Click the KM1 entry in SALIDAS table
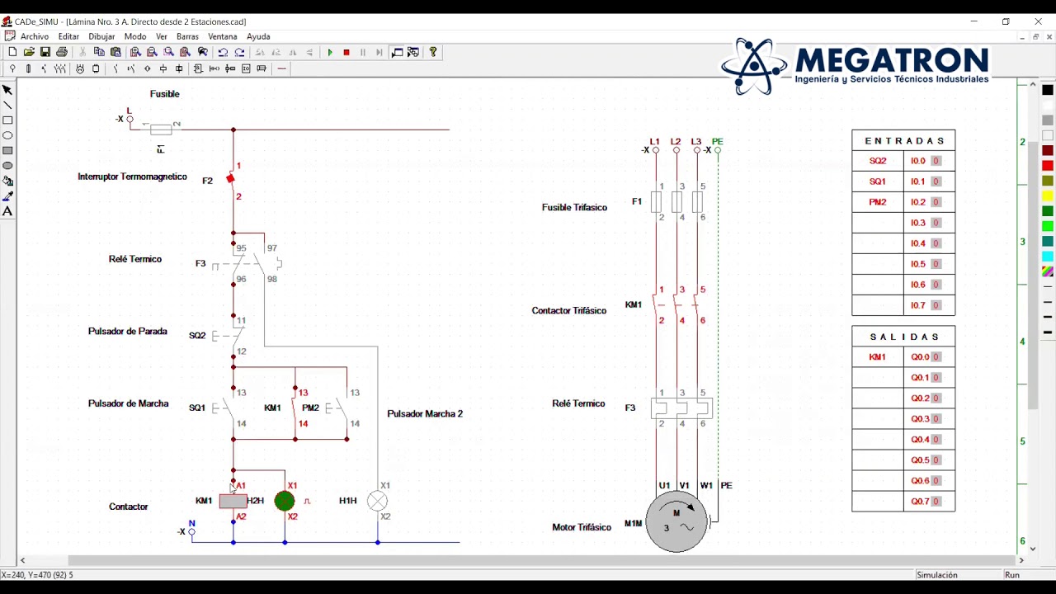1056x594 pixels. click(x=877, y=357)
